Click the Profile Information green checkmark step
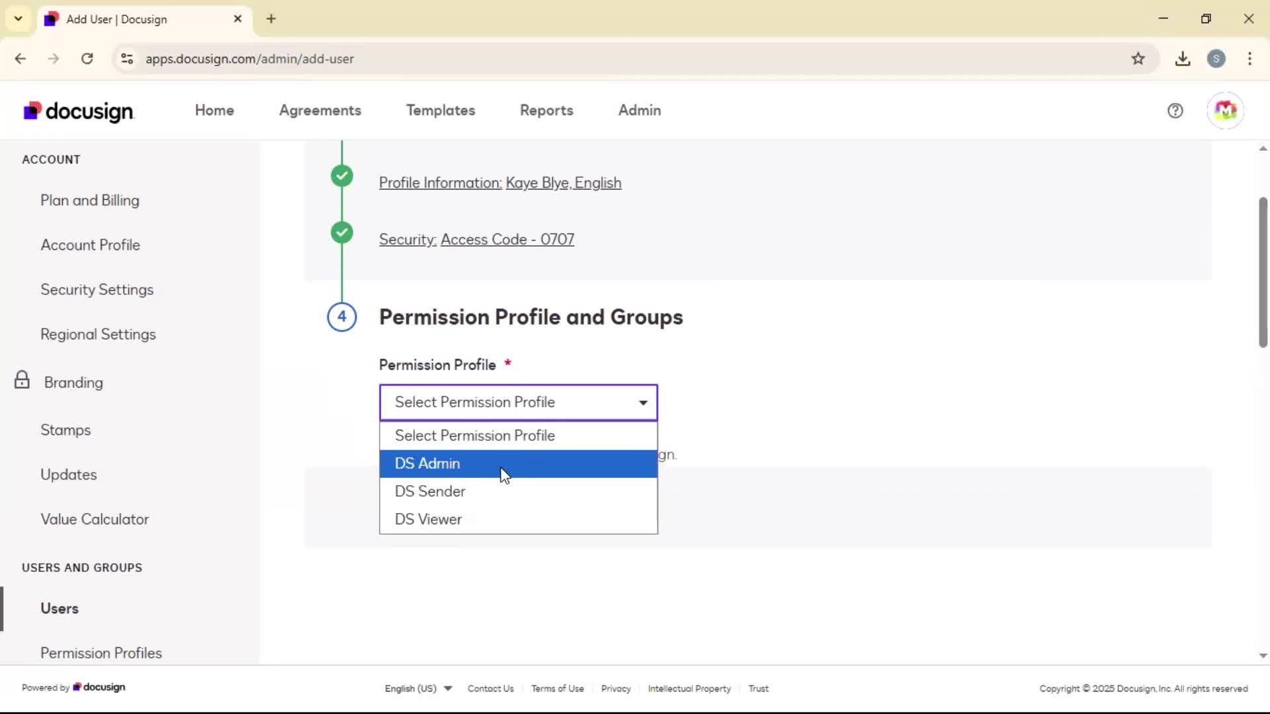Image resolution: width=1270 pixels, height=714 pixels. [x=342, y=176]
